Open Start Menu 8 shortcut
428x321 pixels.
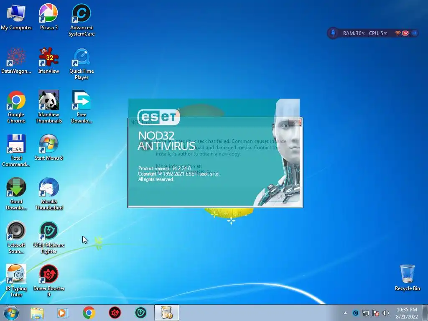(x=48, y=148)
